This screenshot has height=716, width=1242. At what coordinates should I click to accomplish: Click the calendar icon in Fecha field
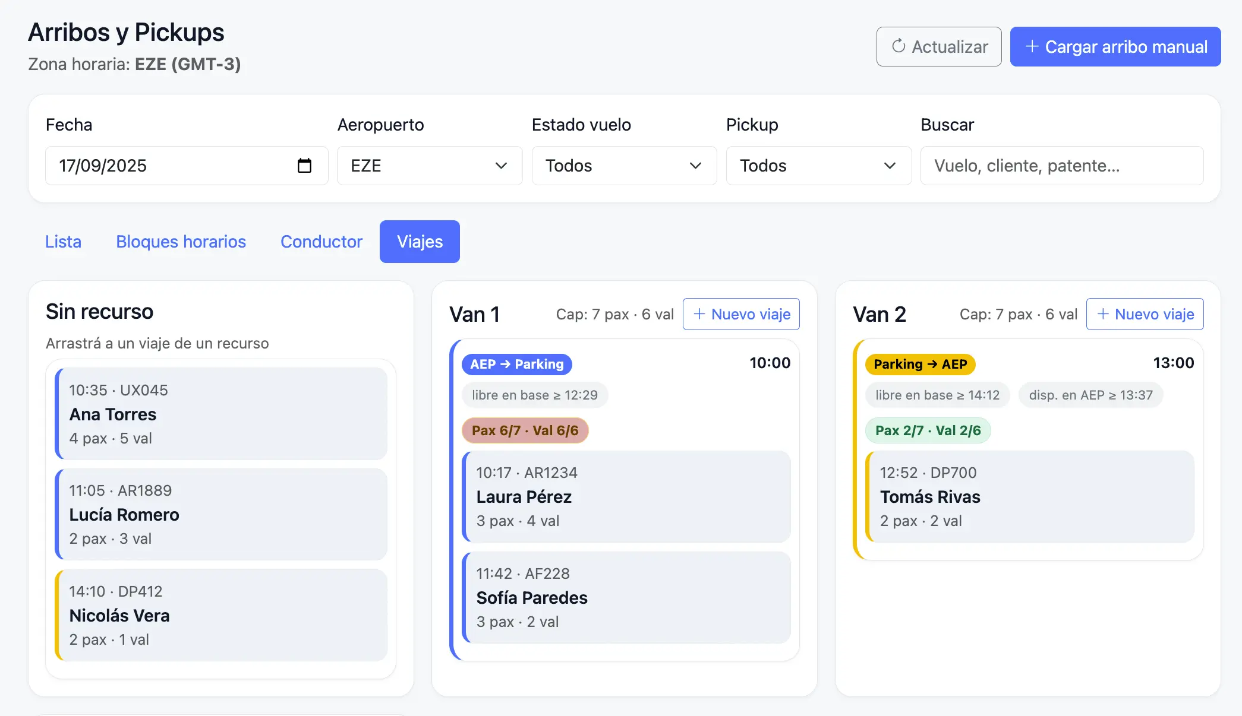point(304,166)
